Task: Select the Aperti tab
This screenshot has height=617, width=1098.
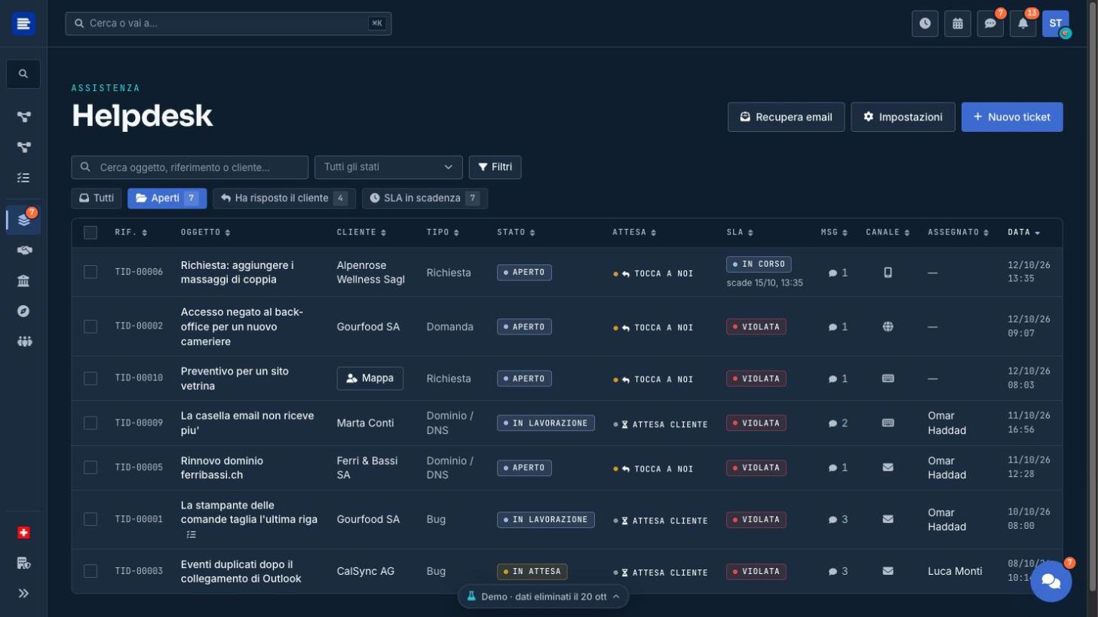Action: point(167,198)
